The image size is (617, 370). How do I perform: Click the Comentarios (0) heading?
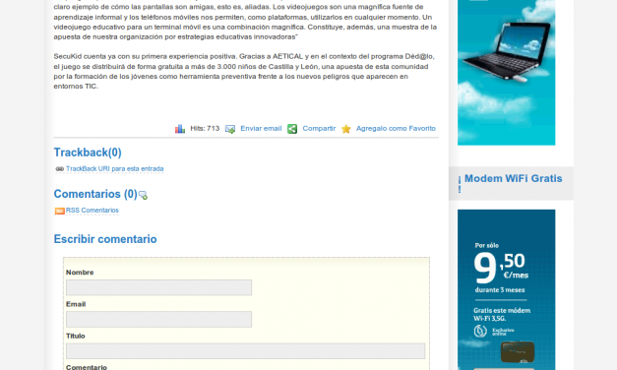coord(95,194)
